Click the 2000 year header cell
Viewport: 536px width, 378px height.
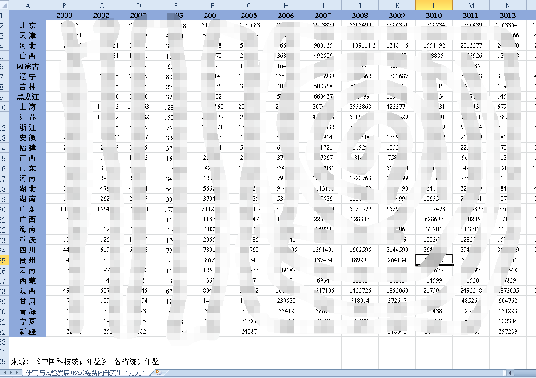click(65, 15)
